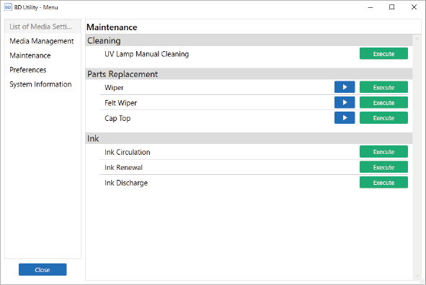This screenshot has width=426, height=285.
Task: Execute Ink Discharge
Action: pos(383,183)
